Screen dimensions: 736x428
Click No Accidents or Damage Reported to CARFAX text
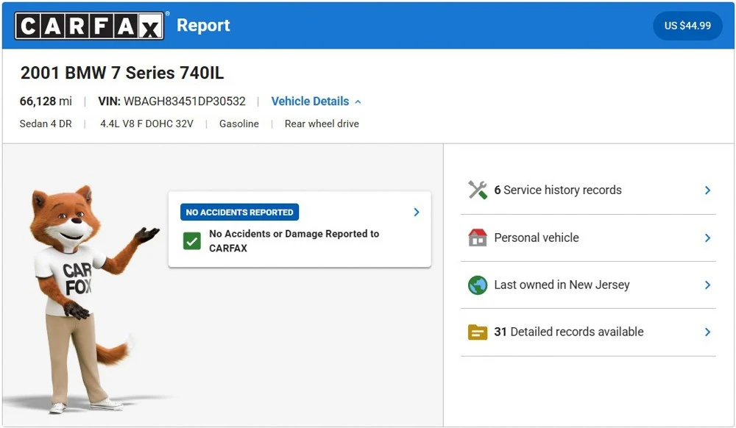294,241
